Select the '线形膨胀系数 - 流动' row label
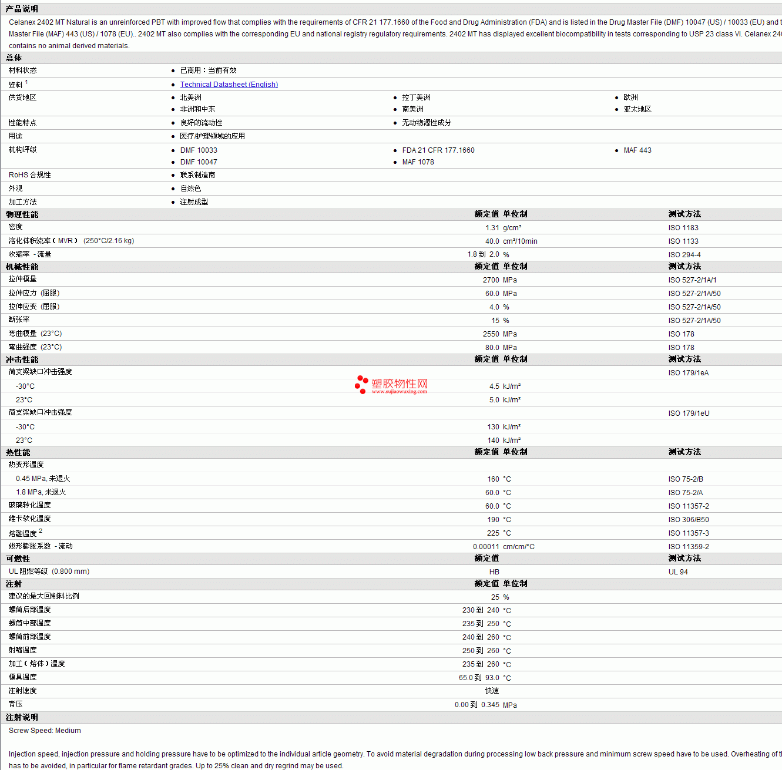The width and height of the screenshot is (782, 770). 41,546
